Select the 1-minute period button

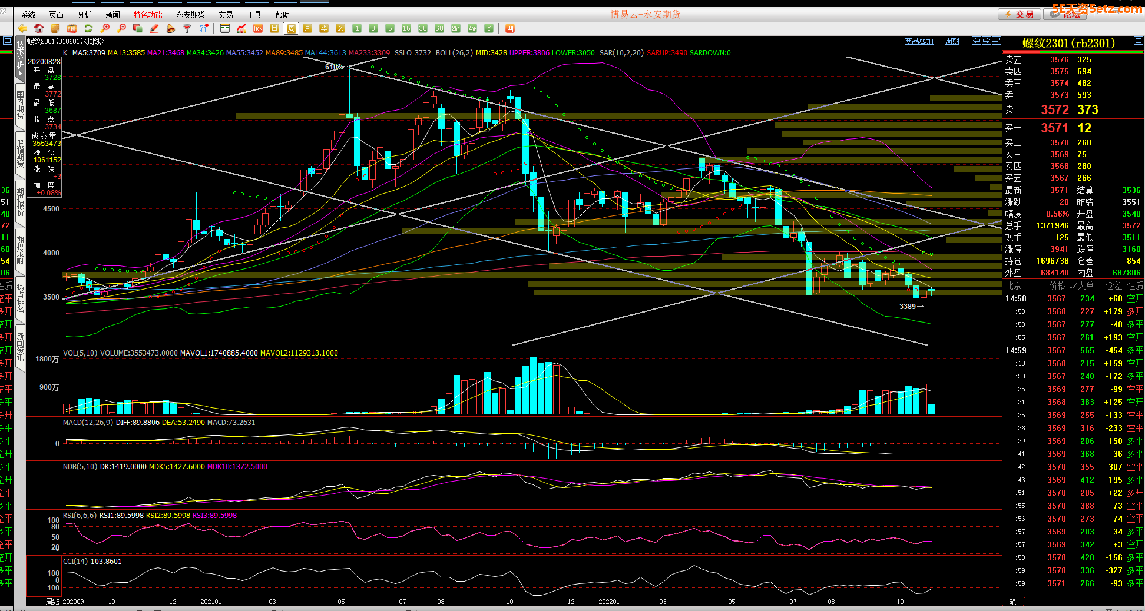tap(357, 28)
